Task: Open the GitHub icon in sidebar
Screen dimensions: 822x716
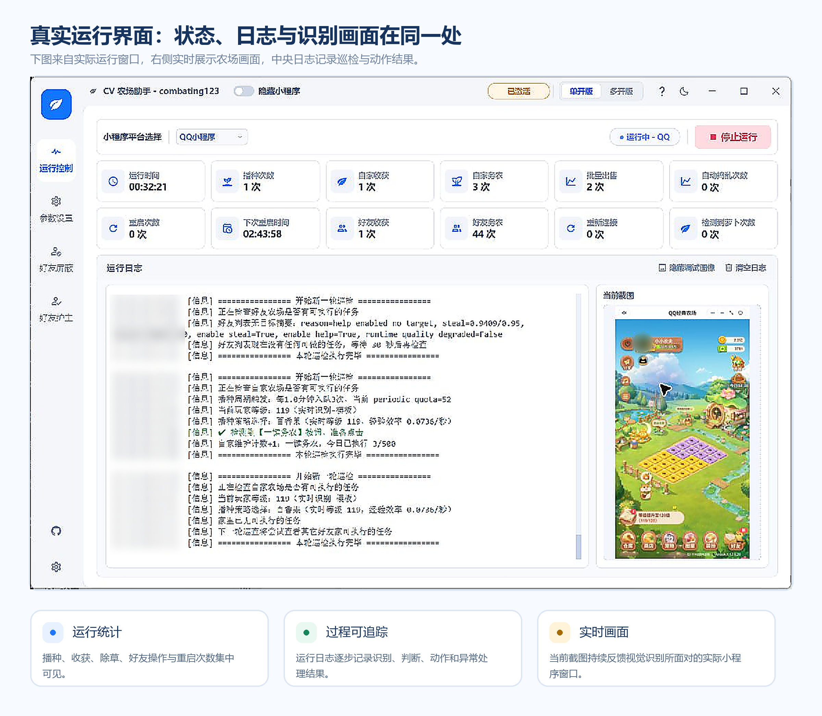Action: click(x=56, y=531)
